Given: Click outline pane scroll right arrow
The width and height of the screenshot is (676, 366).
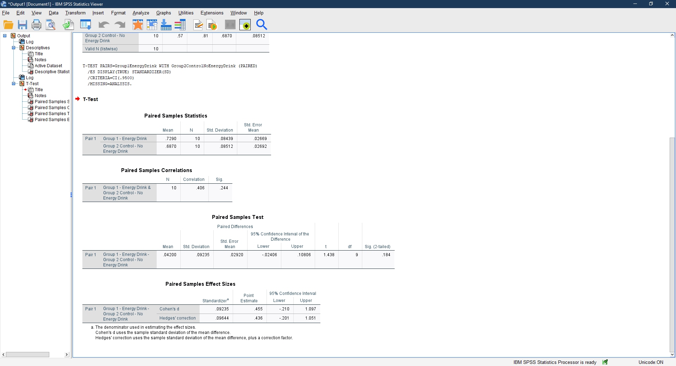Looking at the screenshot, I should (x=67, y=354).
